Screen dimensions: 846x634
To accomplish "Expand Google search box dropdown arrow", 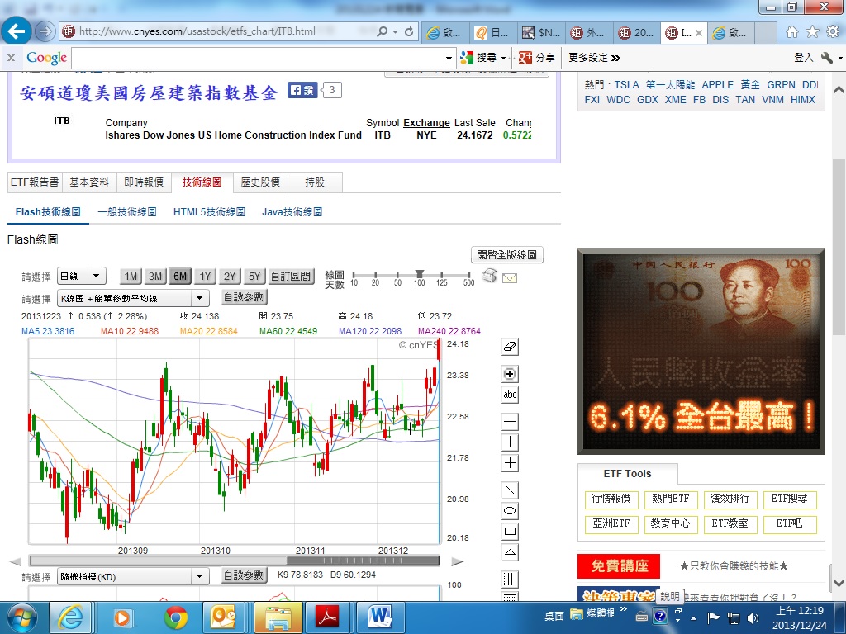I will tap(449, 58).
